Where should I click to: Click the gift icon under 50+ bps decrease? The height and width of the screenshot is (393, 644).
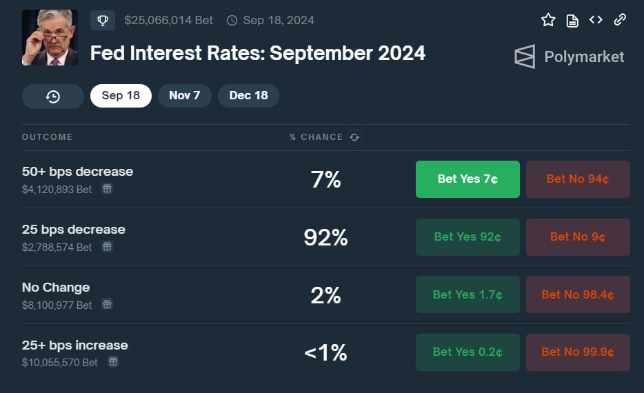point(107,188)
